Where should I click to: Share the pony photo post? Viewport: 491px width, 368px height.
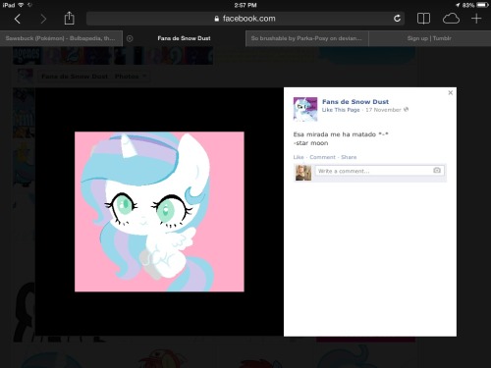pyautogui.click(x=349, y=157)
